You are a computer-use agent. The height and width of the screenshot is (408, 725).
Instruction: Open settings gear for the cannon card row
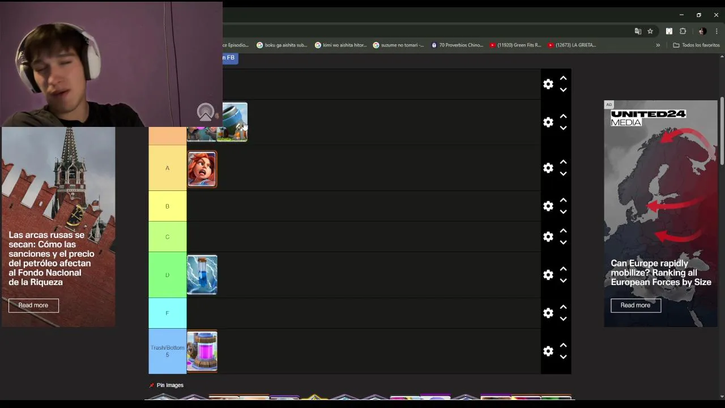pyautogui.click(x=548, y=122)
